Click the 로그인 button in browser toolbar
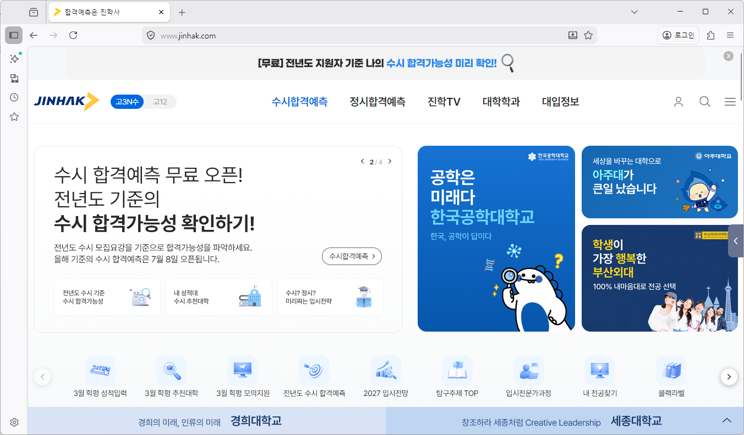This screenshot has width=744, height=435. 679,35
